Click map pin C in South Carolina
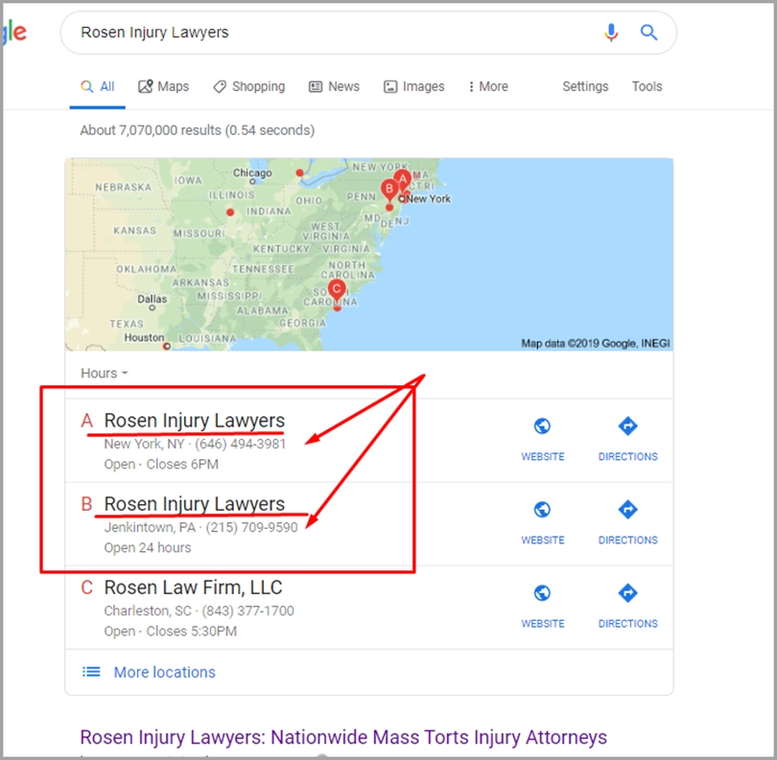The width and height of the screenshot is (777, 760). coord(336,289)
